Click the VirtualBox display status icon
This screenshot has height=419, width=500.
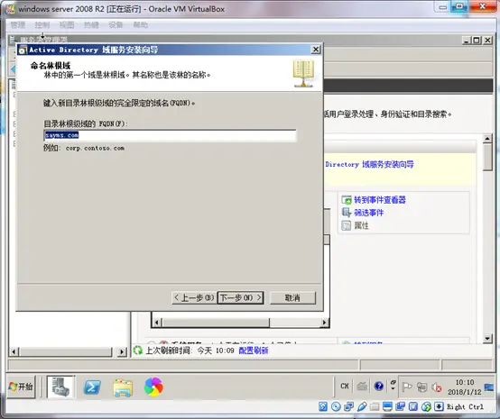387,406
